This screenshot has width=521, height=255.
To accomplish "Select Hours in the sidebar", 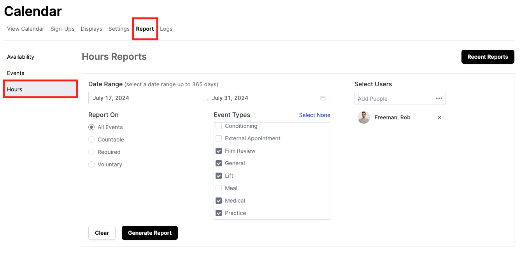I will (x=40, y=89).
